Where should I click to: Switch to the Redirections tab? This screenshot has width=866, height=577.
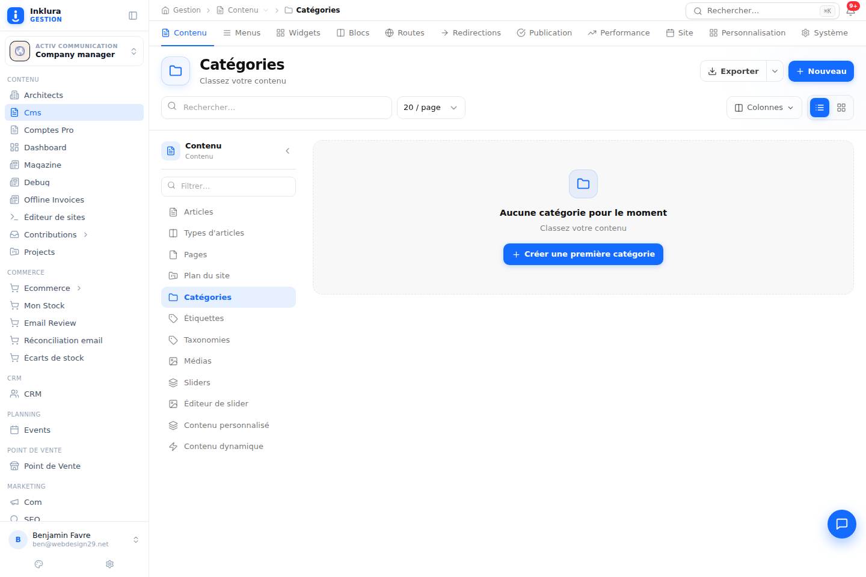[x=471, y=33]
